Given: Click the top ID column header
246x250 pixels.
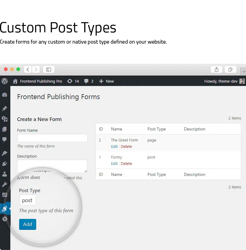Looking at the screenshot, I should (x=101, y=129).
